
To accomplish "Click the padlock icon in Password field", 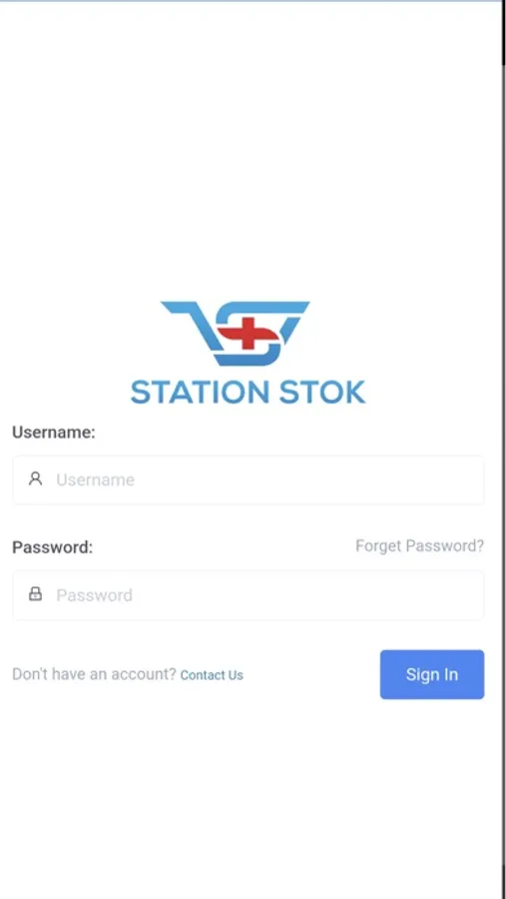I will tap(36, 594).
